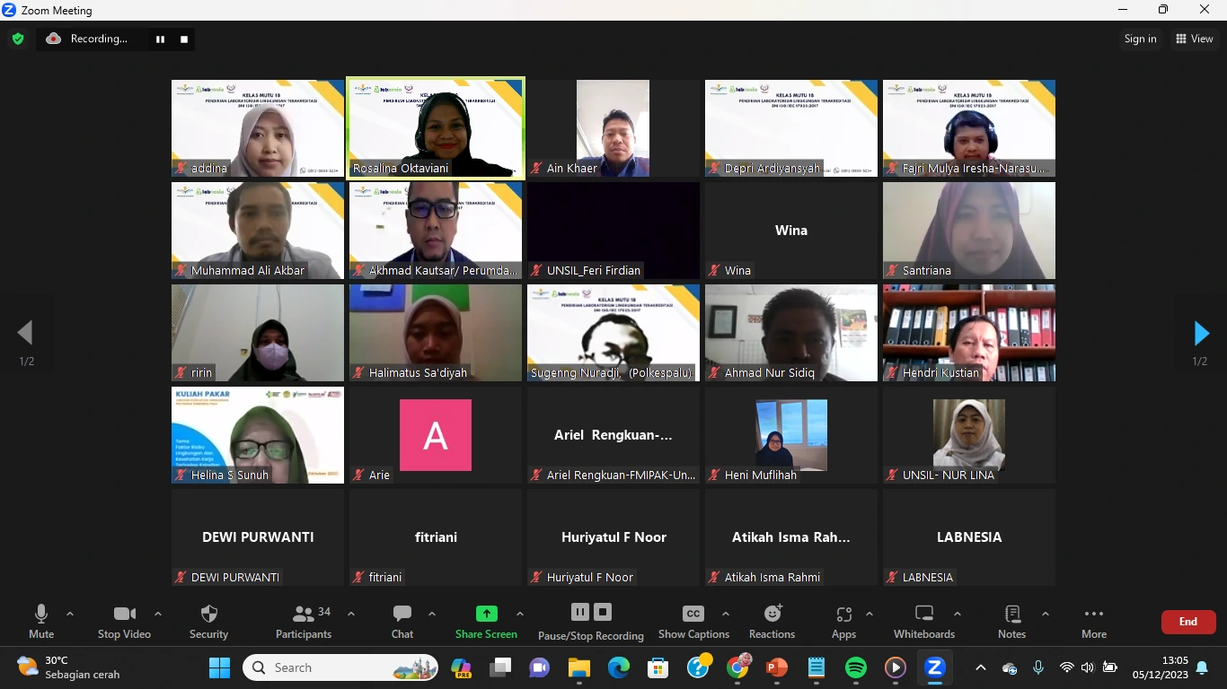The height and width of the screenshot is (689, 1227).
Task: Click the green Share Screen icon
Action: [x=486, y=614]
